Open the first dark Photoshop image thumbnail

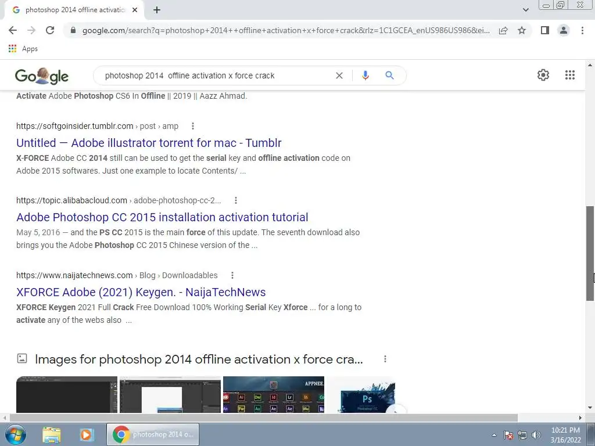pos(67,394)
